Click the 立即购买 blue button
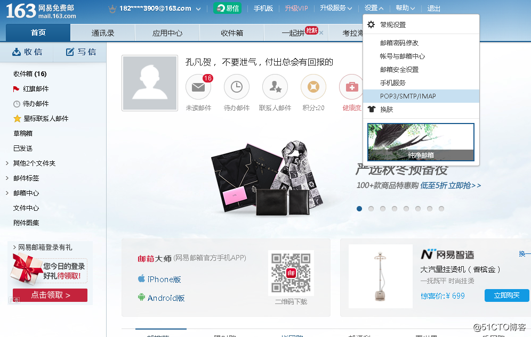Image resolution: width=531 pixels, height=337 pixels. pyautogui.click(x=506, y=295)
